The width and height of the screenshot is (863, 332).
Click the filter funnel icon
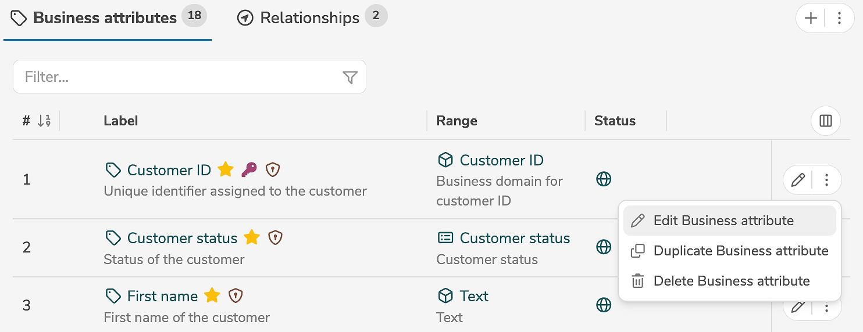pyautogui.click(x=350, y=77)
